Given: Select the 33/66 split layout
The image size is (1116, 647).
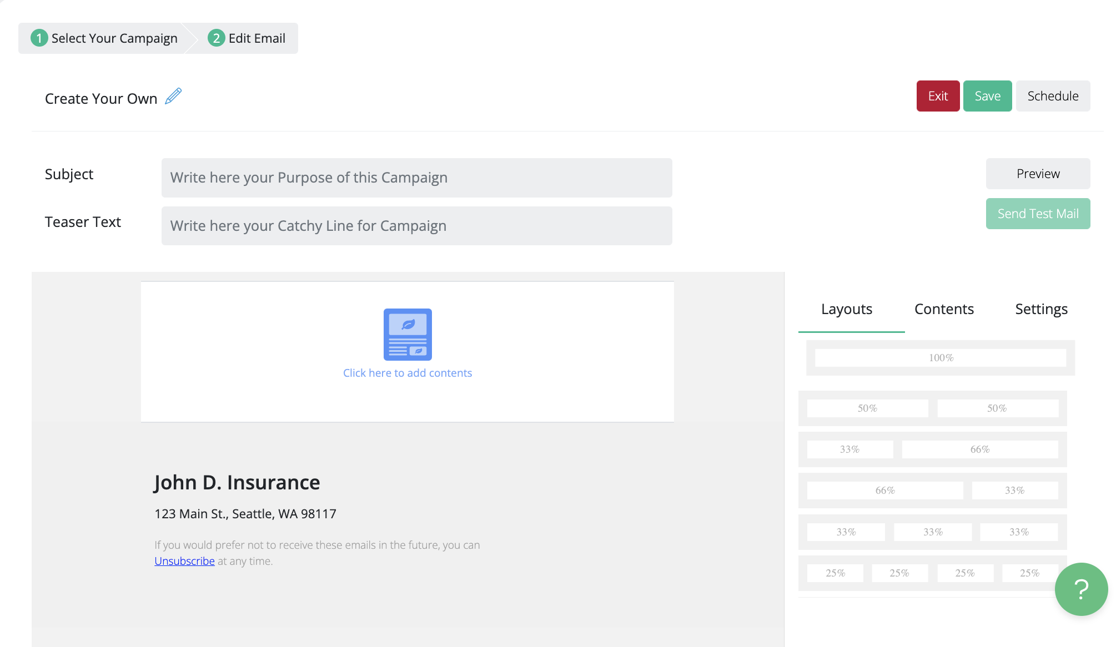Looking at the screenshot, I should coord(932,449).
